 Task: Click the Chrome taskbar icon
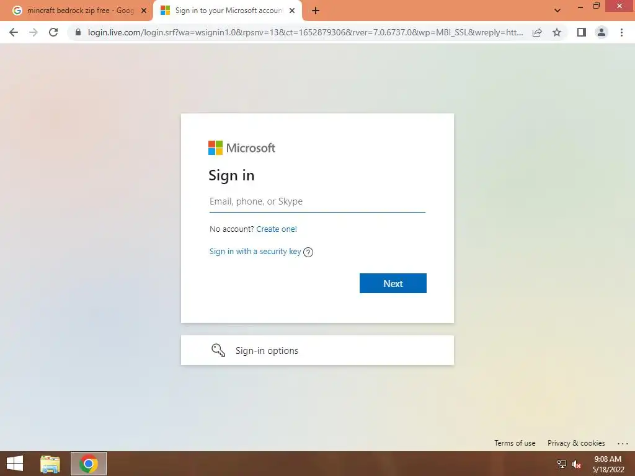tap(89, 464)
